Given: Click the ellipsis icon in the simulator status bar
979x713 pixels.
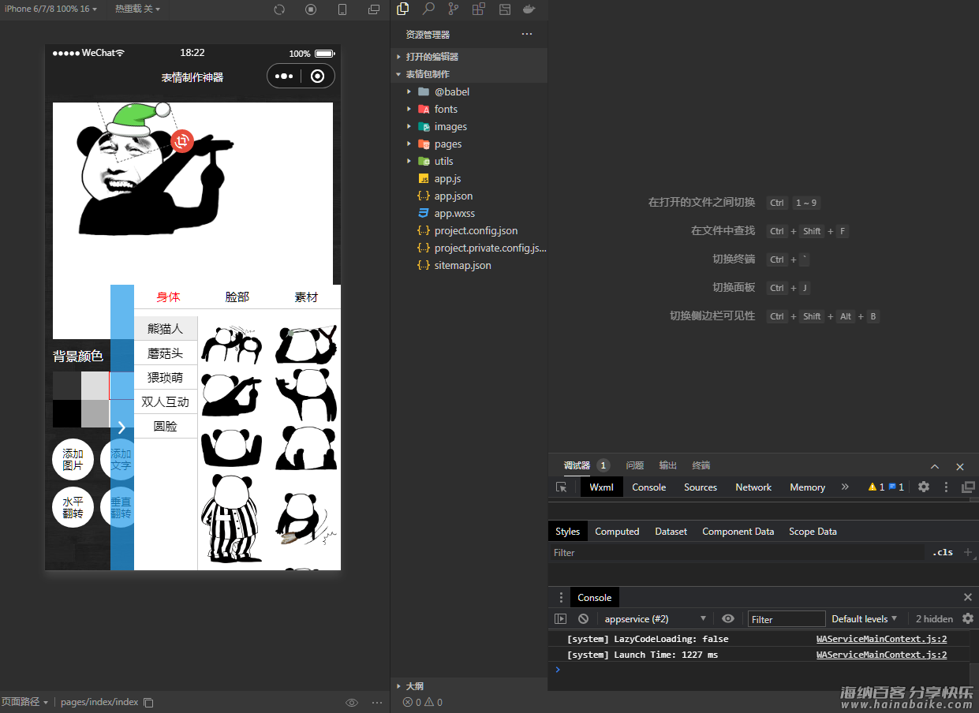Looking at the screenshot, I should point(377,702).
